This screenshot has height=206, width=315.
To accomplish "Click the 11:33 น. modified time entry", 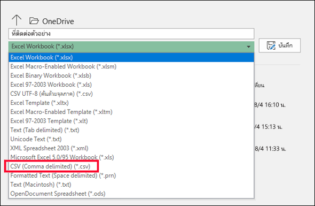I will point(270,149).
